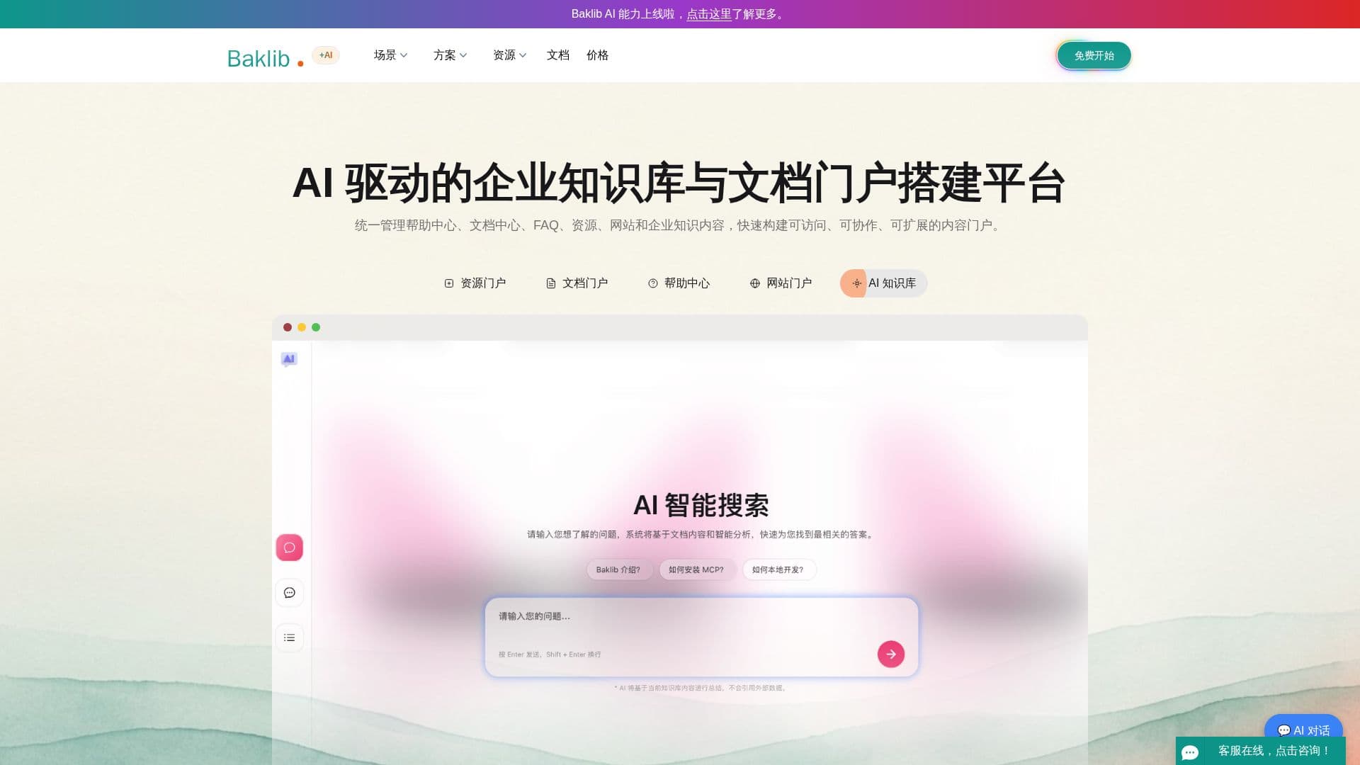Click the Baklib logo
Image resolution: width=1360 pixels, height=765 pixels.
tap(266, 58)
